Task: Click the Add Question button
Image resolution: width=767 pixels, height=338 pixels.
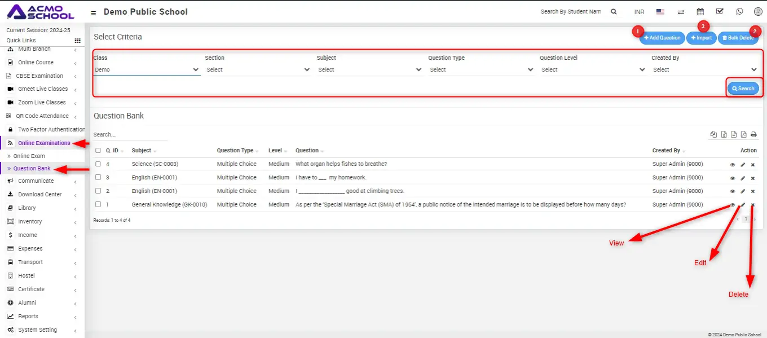Action: pos(662,38)
